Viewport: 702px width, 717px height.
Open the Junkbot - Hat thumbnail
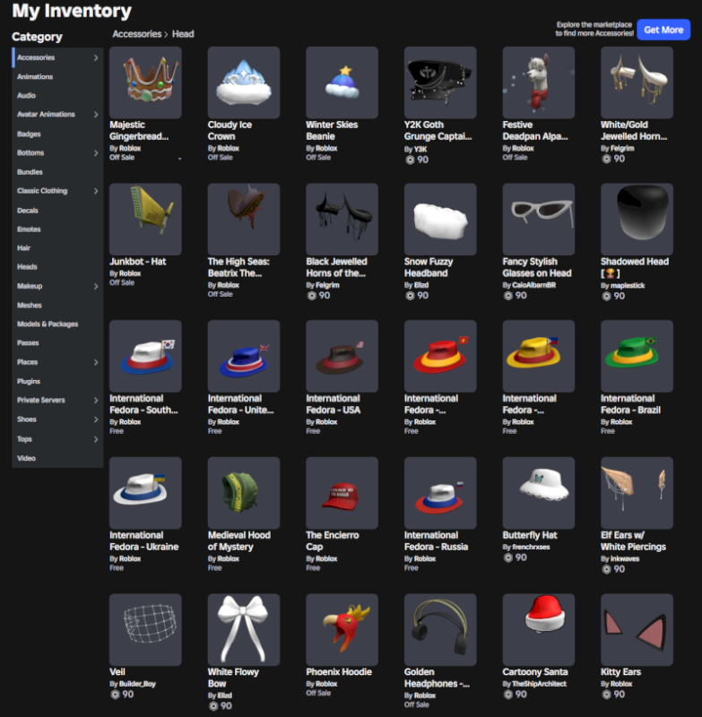click(x=145, y=219)
